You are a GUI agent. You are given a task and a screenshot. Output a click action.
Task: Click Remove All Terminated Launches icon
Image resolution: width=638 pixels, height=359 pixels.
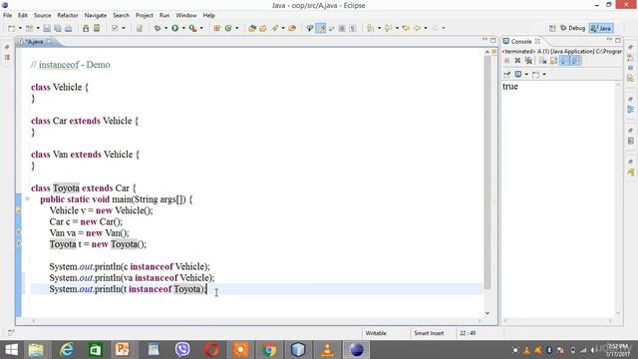[528, 61]
